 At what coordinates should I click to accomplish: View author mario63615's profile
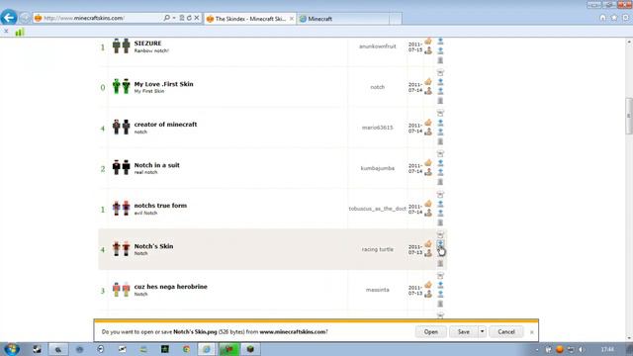click(x=378, y=128)
